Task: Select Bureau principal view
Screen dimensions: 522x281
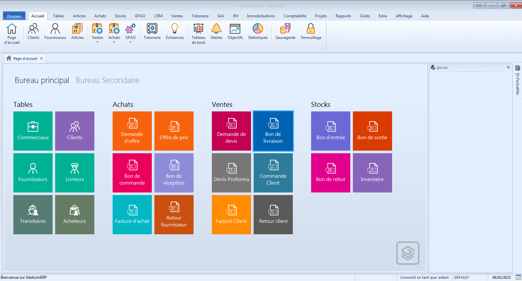Action: click(x=42, y=80)
